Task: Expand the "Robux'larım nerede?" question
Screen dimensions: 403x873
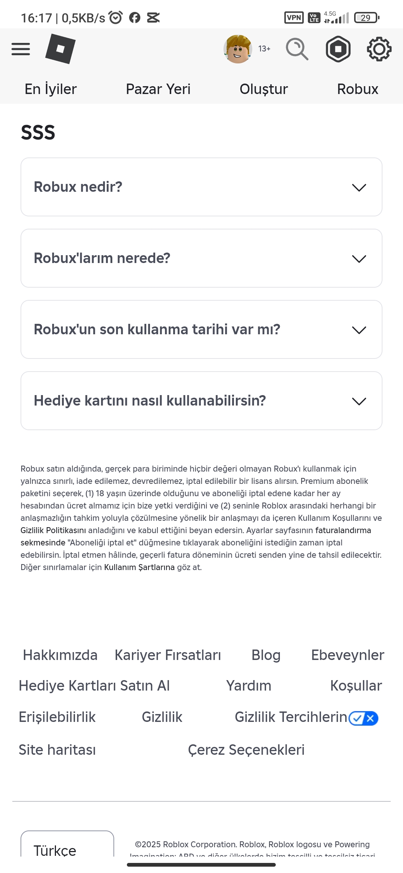Action: coord(201,258)
